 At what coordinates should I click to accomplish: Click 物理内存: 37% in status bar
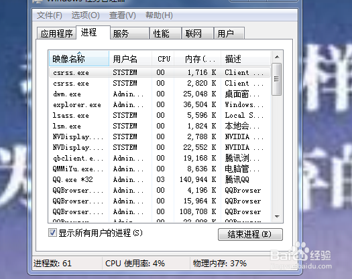pyautogui.click(x=219, y=263)
